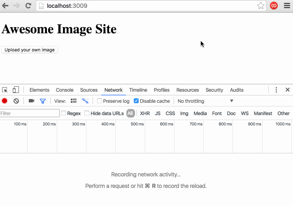Click the Upload your own image button
This screenshot has width=293, height=206.
coord(30,50)
